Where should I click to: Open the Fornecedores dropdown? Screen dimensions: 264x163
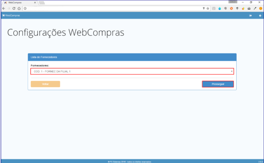pos(132,71)
